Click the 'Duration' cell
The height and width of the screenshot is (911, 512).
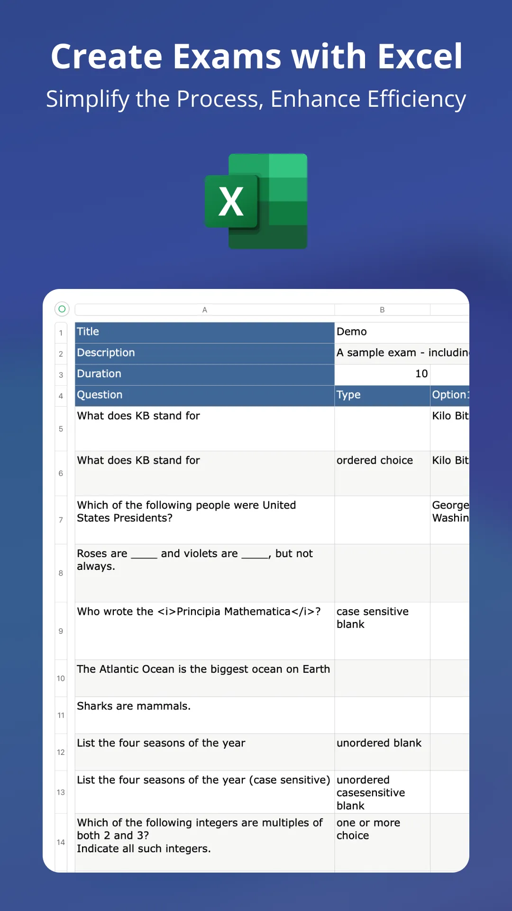pyautogui.click(x=205, y=375)
